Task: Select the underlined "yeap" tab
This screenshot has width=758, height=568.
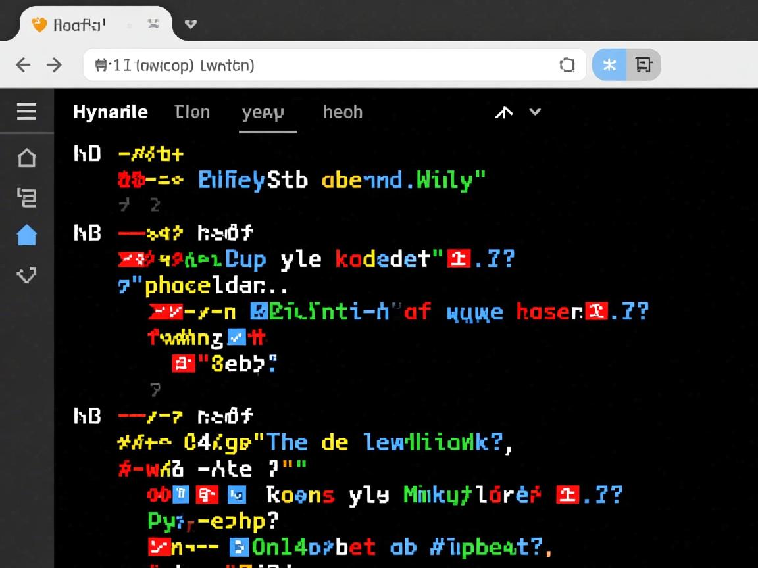Action: point(263,113)
